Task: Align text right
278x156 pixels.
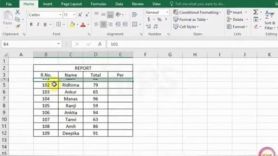Action: [110, 24]
